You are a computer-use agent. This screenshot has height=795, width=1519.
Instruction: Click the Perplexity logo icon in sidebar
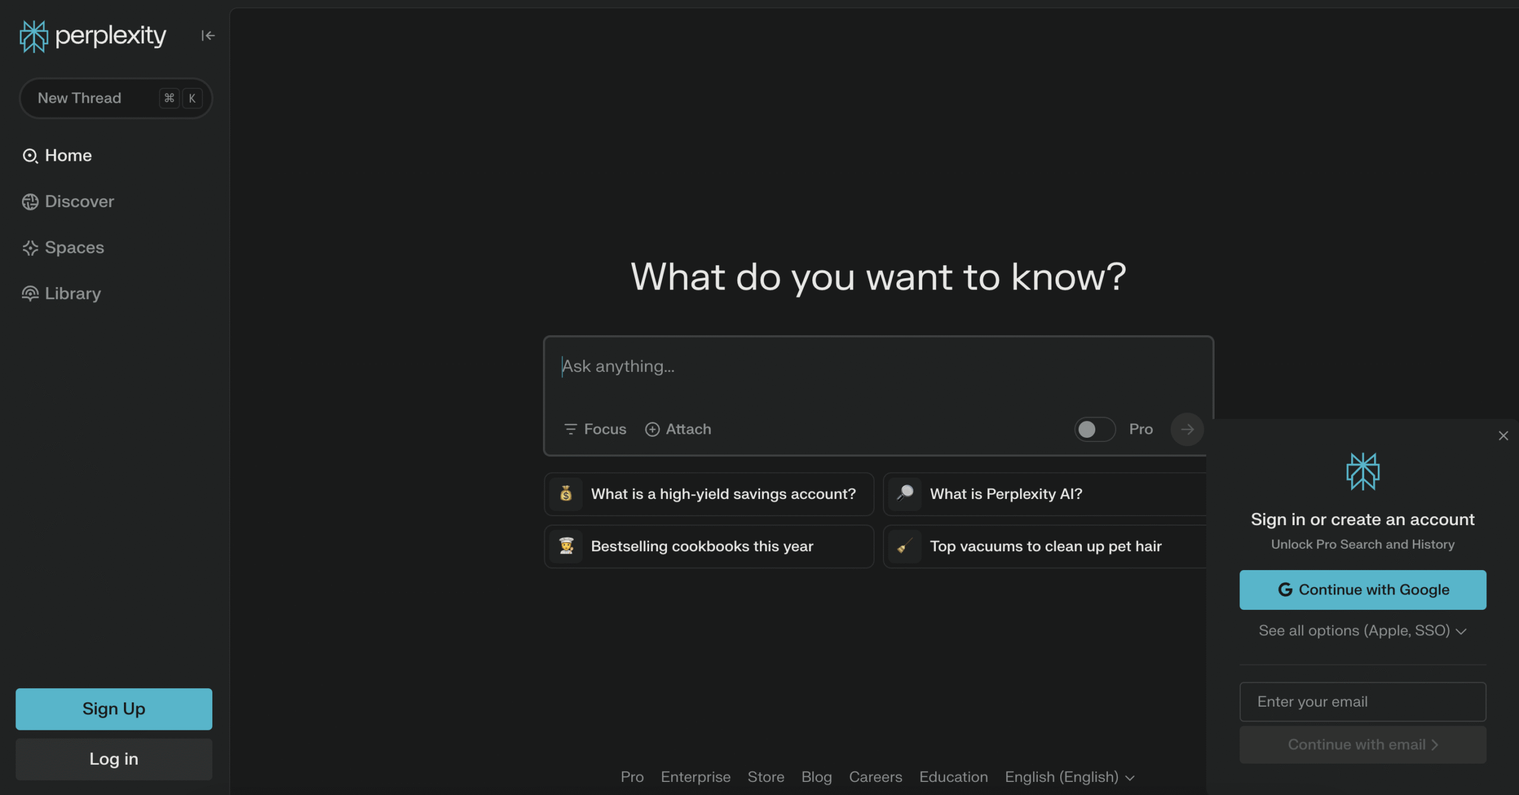click(x=33, y=36)
